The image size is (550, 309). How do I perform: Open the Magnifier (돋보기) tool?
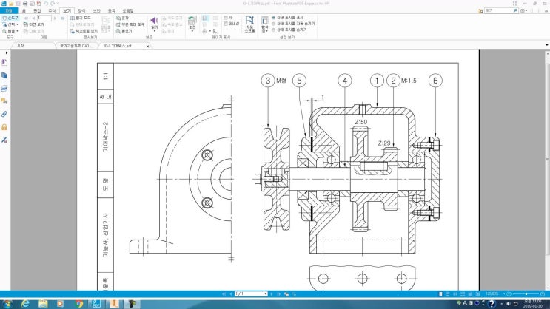point(124,31)
